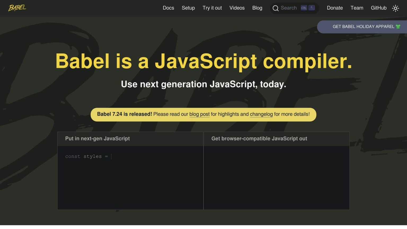Screen dimensions: 407x229
Task: Click inside the next-gen JavaScript editor
Action: coord(130,178)
